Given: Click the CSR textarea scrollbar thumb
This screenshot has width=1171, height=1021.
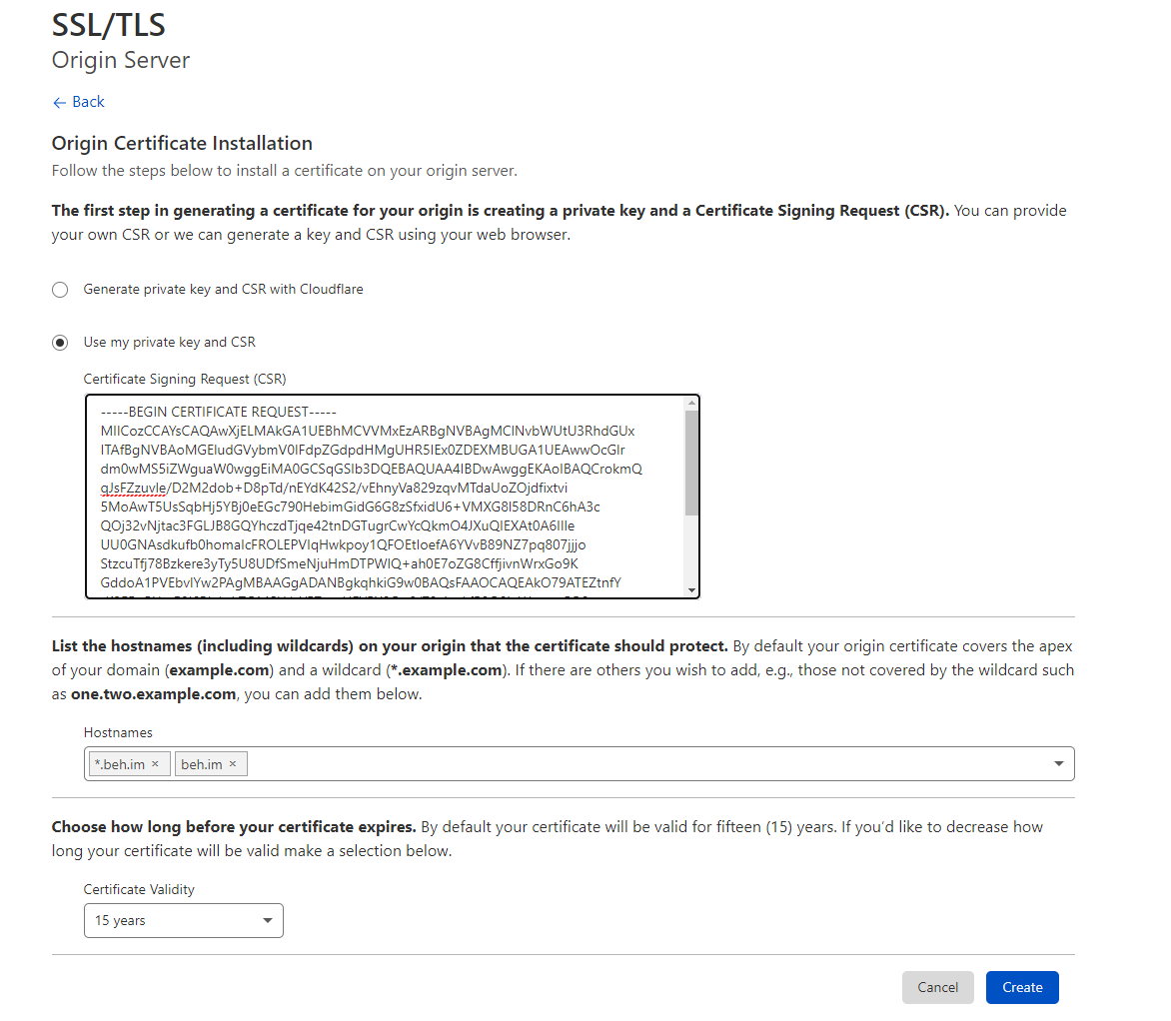Looking at the screenshot, I should tap(690, 462).
